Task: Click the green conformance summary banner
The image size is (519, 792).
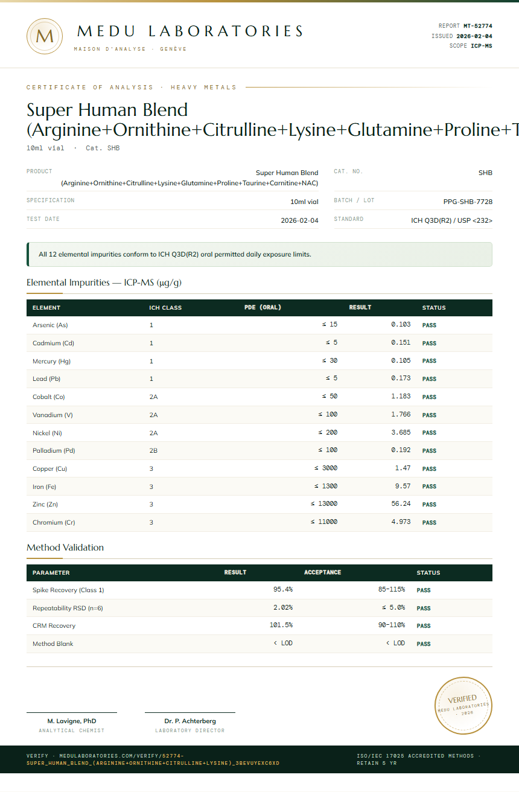Action: pos(259,254)
